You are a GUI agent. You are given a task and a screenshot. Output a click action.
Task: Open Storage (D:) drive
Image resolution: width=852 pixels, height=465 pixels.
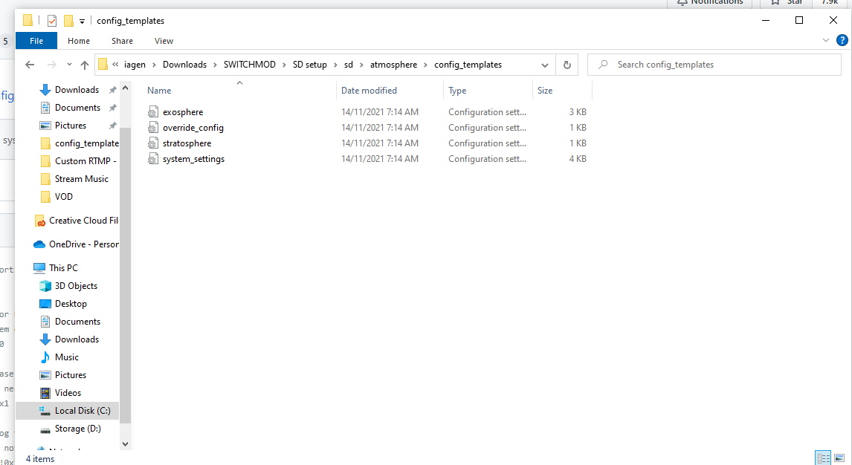[77, 430]
